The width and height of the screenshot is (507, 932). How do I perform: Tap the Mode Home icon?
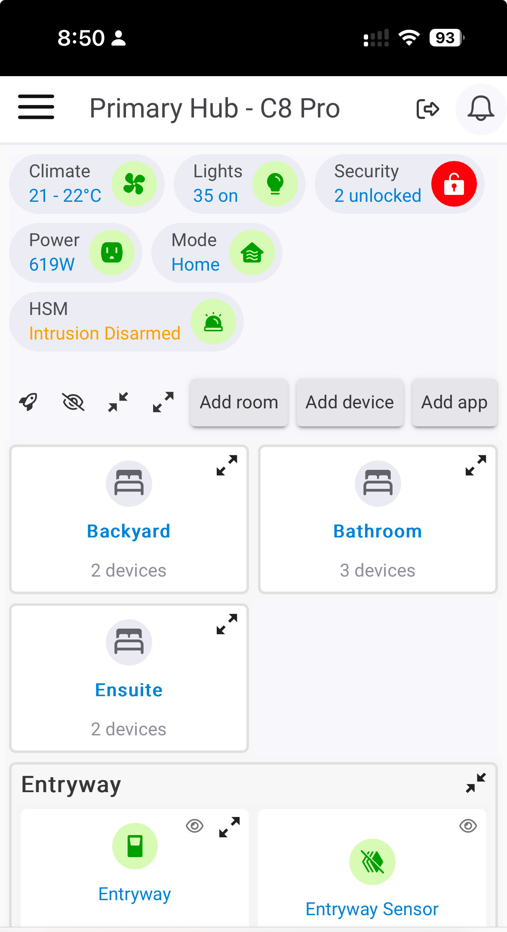coord(252,253)
